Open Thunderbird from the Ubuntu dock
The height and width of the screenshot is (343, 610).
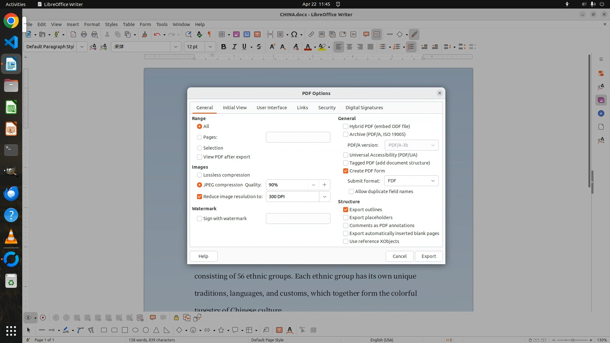point(11,193)
